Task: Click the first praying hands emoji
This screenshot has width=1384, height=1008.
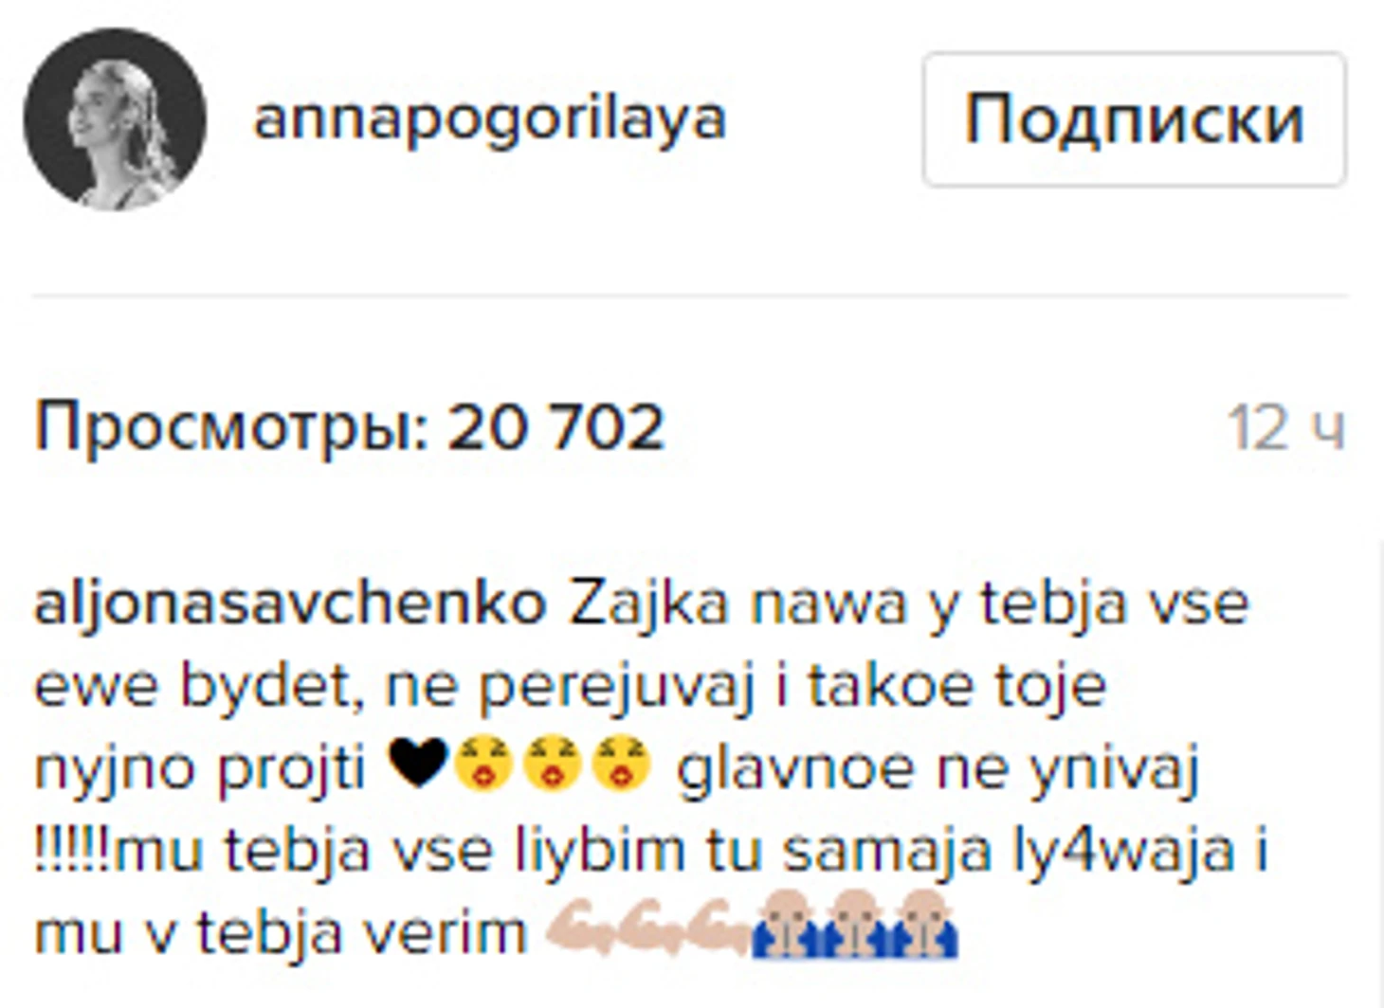Action: tap(786, 924)
